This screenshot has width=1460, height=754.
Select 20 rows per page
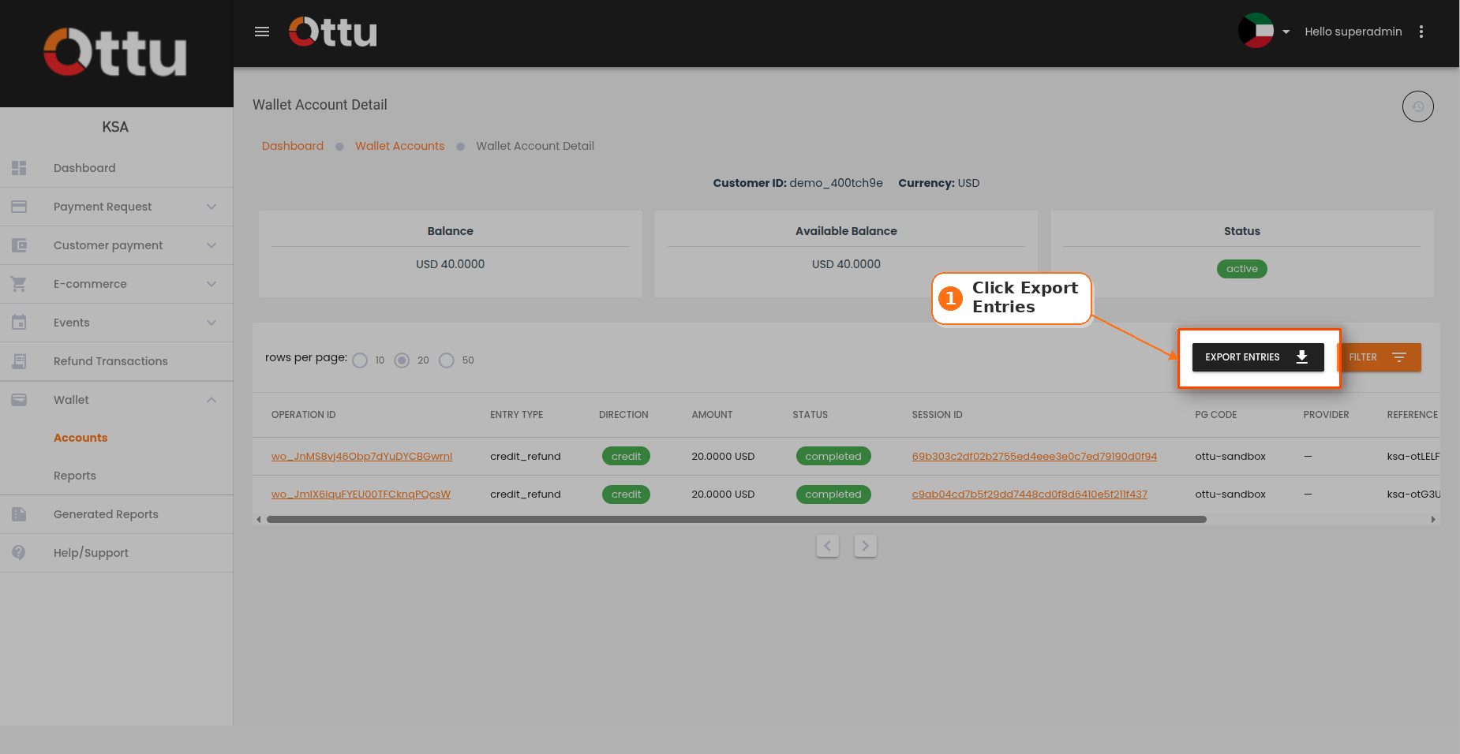click(402, 360)
